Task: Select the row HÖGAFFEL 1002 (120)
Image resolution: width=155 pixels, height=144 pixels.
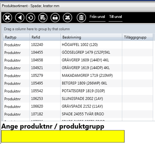Action: [78, 45]
